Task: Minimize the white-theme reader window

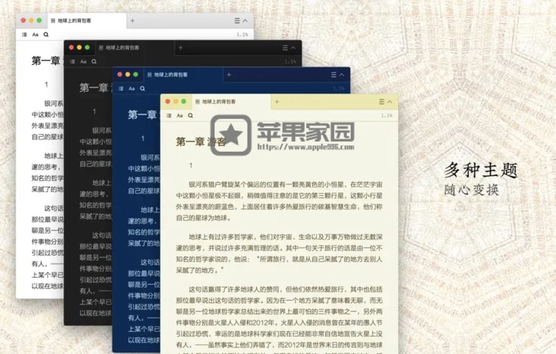Action: pos(32,20)
